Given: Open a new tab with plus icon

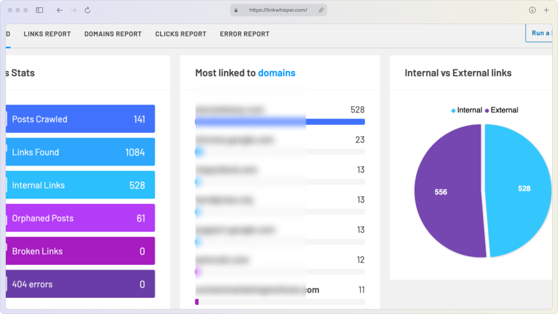Looking at the screenshot, I should coord(546,10).
